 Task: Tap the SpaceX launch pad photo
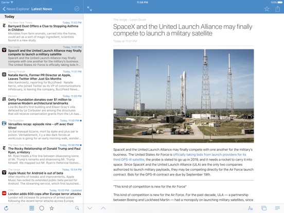[184, 96]
